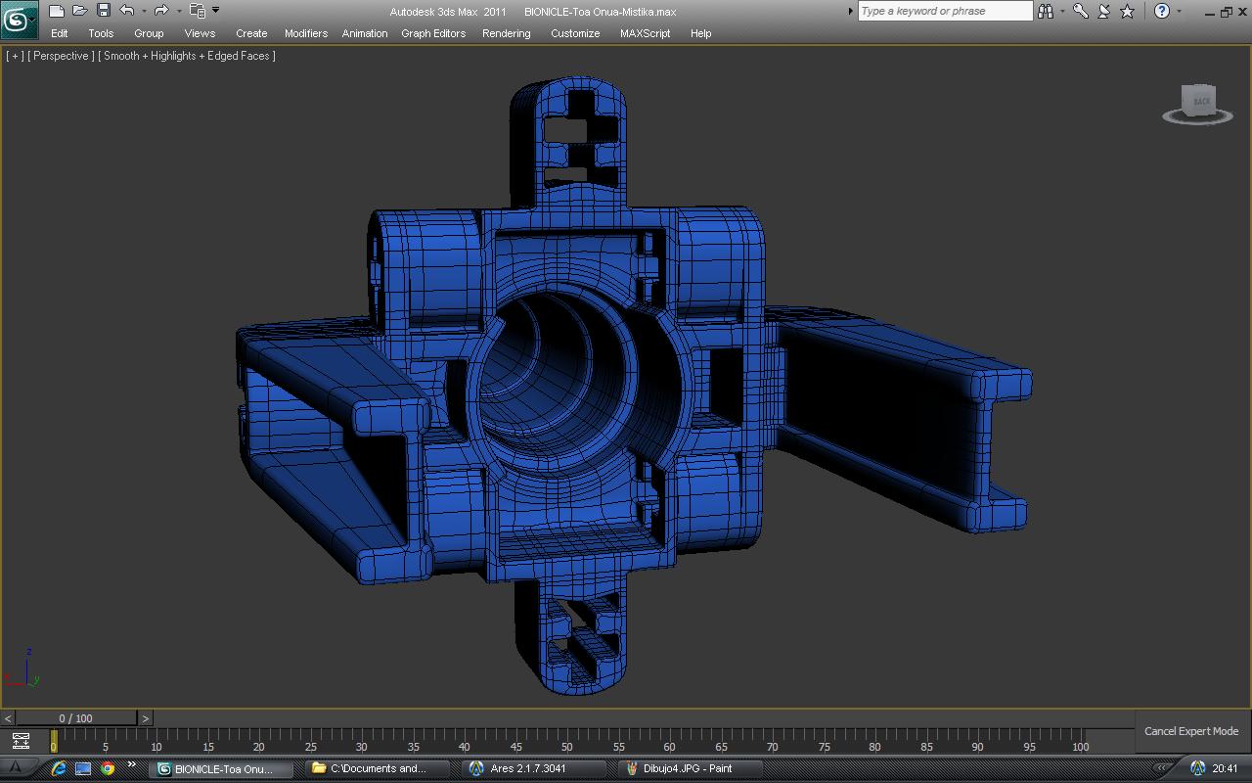Expand the hidden system tray icons

[x=1161, y=768]
